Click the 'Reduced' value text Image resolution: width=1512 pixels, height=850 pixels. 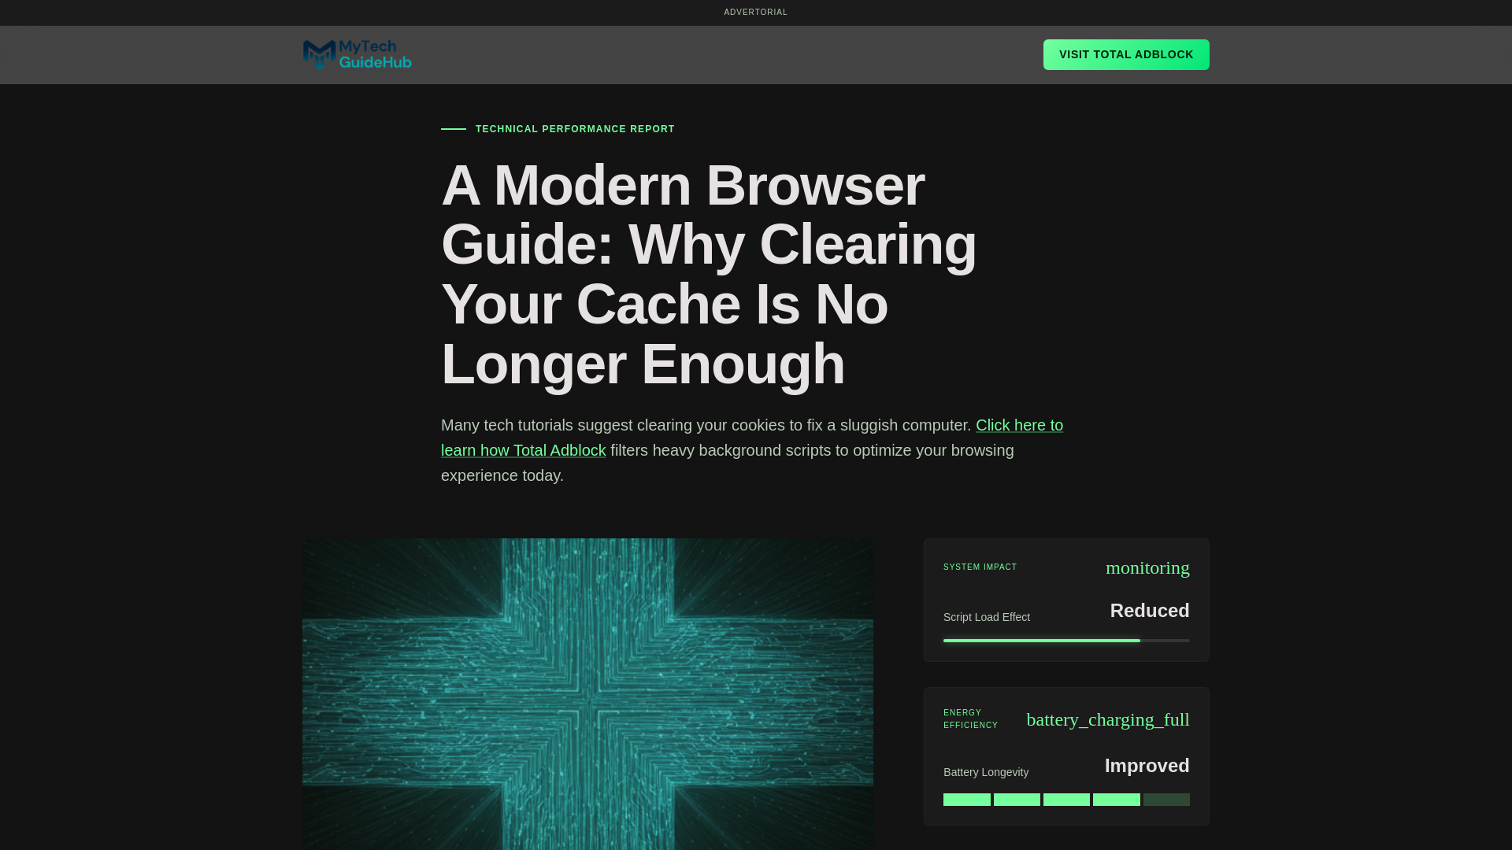(x=1150, y=611)
